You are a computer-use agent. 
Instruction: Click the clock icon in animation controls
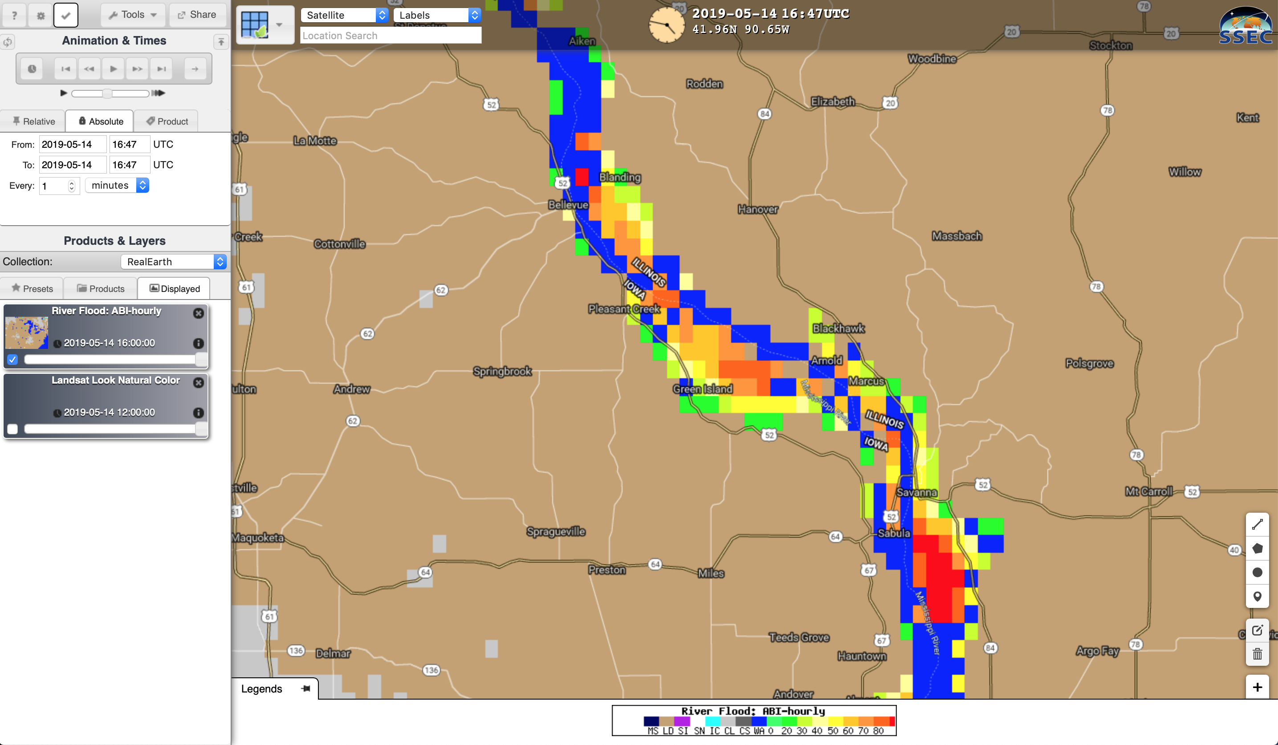pos(32,69)
